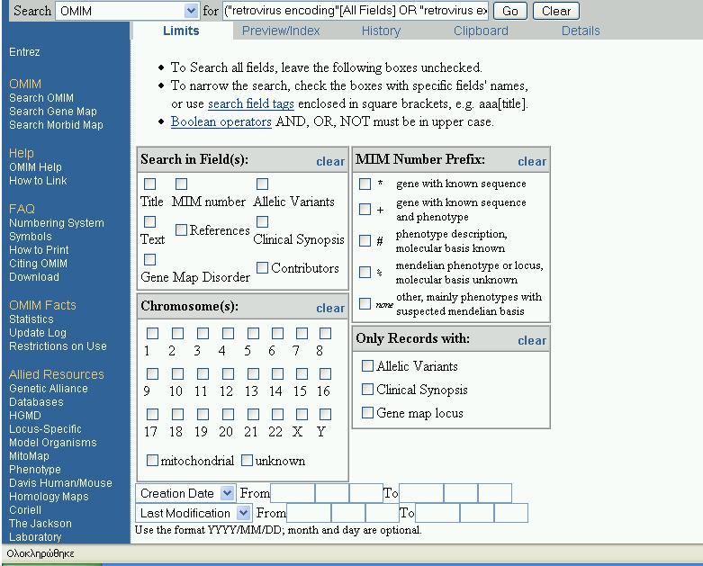Open the OMIM database dropdown

127,11
